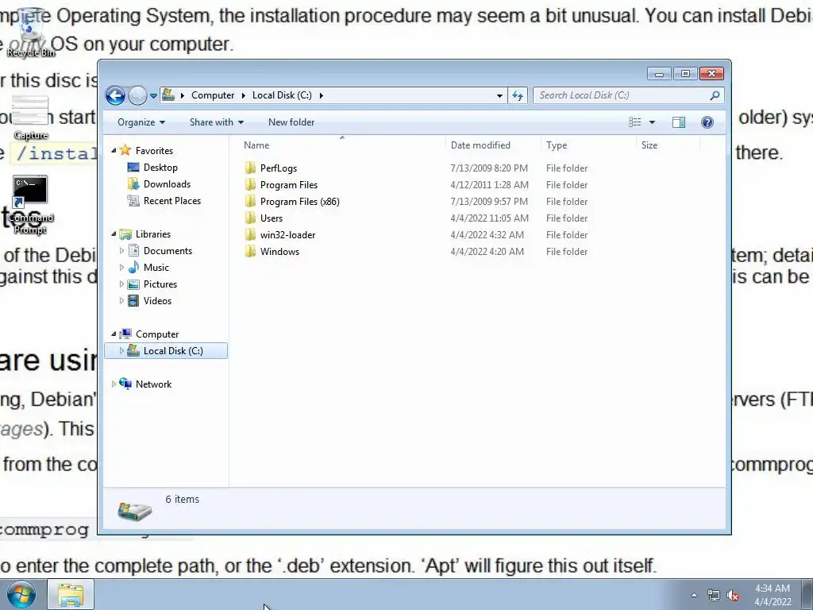Expand the Music library arrow
This screenshot has width=813, height=610.
[x=121, y=267]
